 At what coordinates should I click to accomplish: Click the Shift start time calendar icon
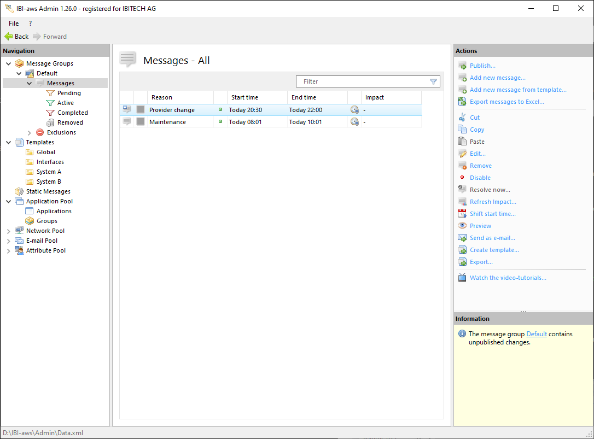coord(462,214)
